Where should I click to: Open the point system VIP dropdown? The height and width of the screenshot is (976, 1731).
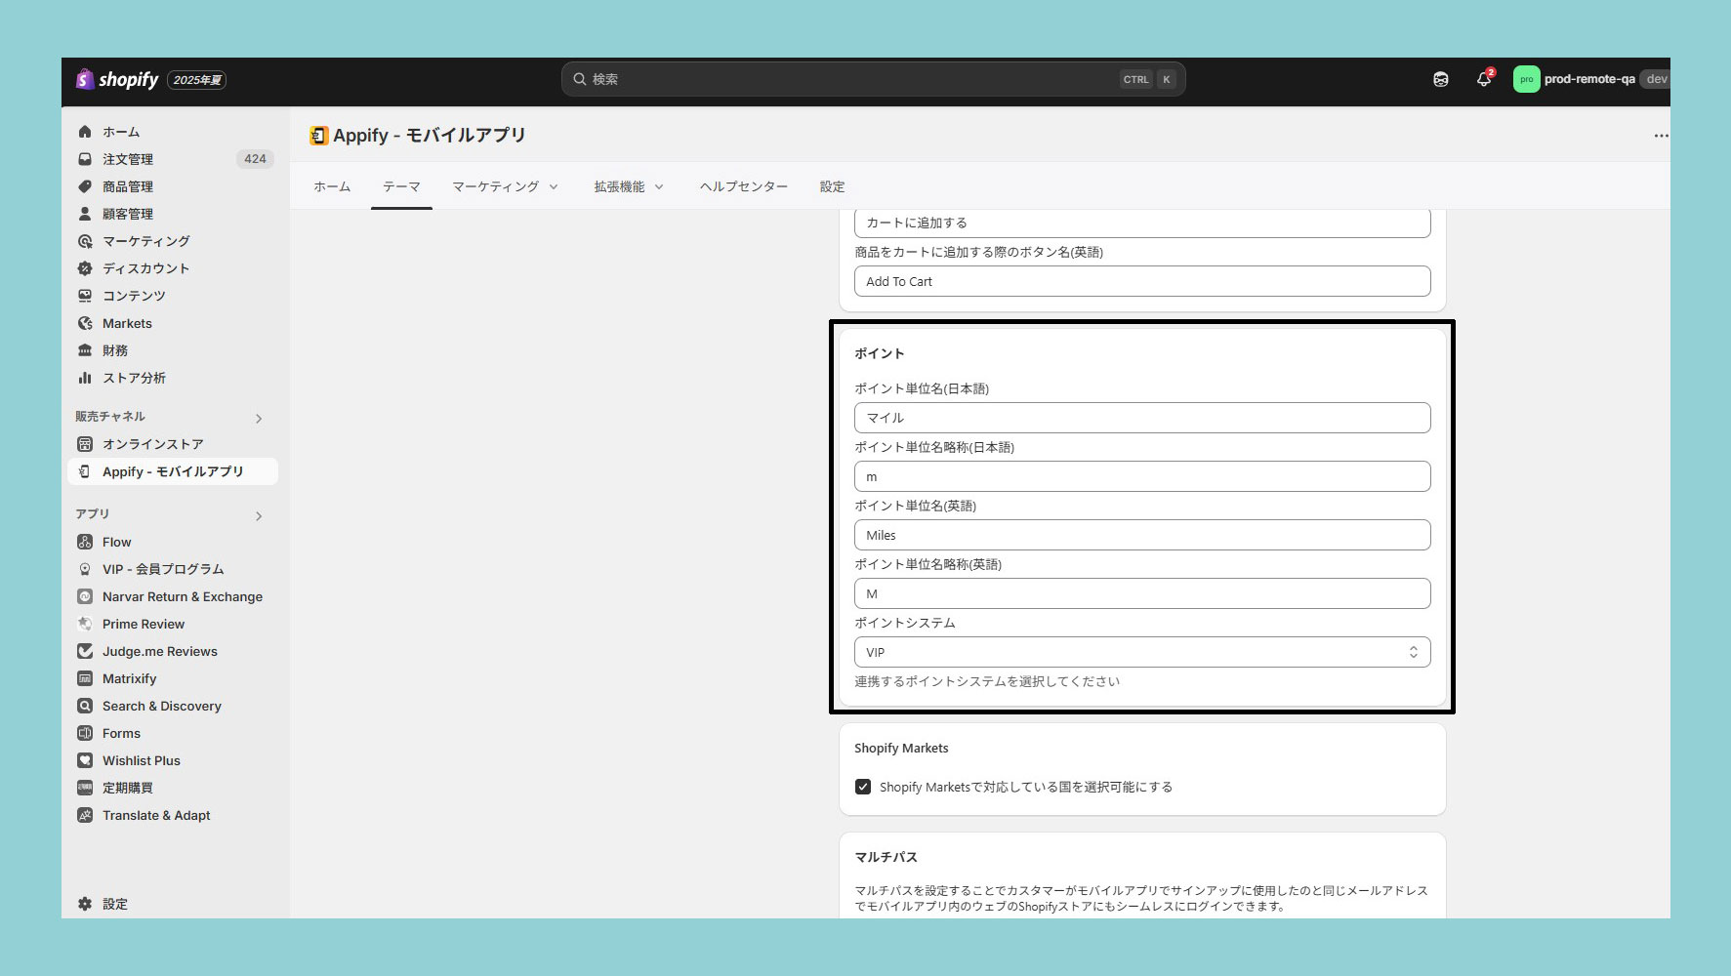(1142, 652)
